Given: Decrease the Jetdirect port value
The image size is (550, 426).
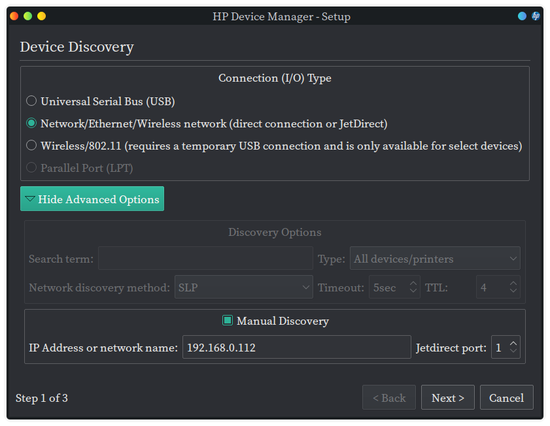Looking at the screenshot, I should (513, 352).
